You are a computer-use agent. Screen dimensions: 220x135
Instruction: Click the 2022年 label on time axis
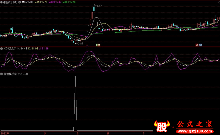[5, 133]
